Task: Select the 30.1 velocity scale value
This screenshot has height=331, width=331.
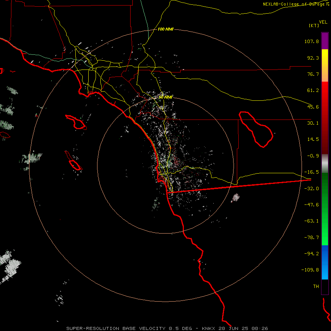Action: click(x=313, y=123)
